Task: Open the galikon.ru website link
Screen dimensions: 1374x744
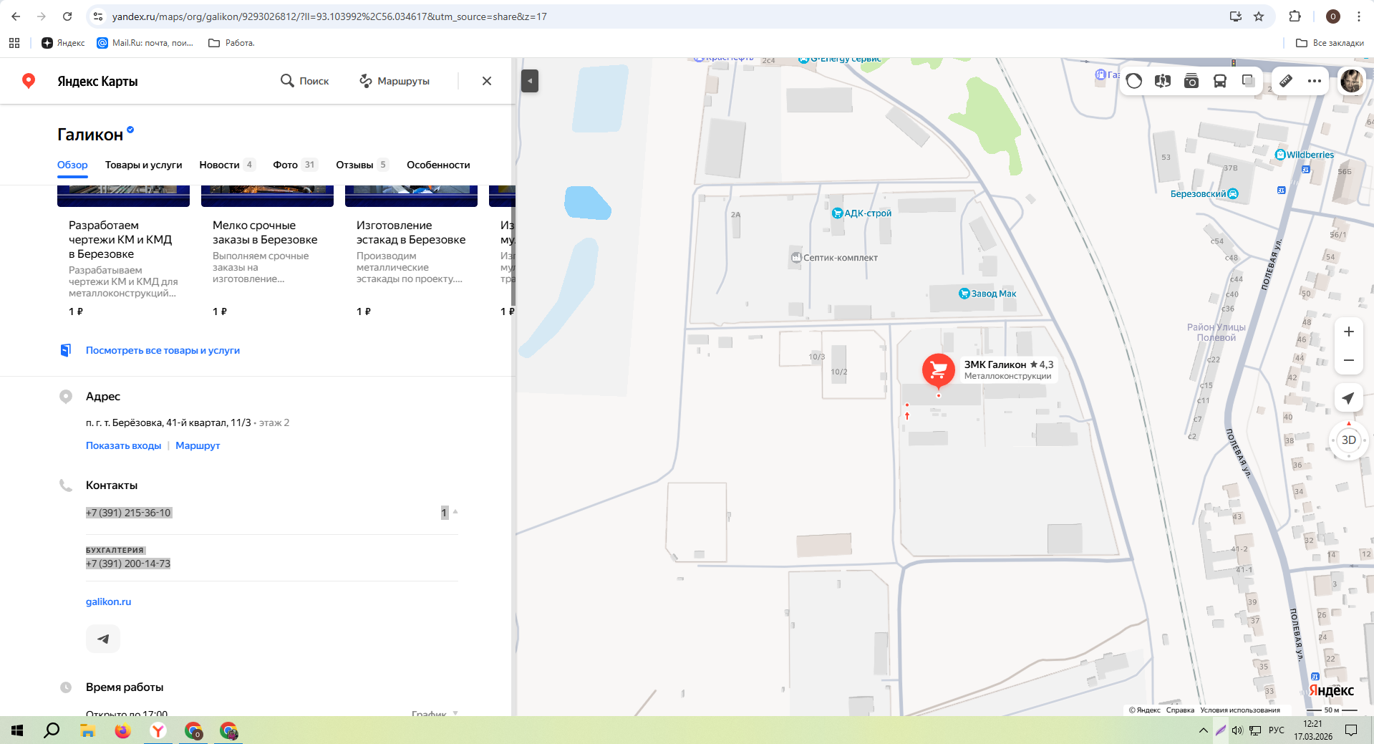Action: (x=108, y=602)
